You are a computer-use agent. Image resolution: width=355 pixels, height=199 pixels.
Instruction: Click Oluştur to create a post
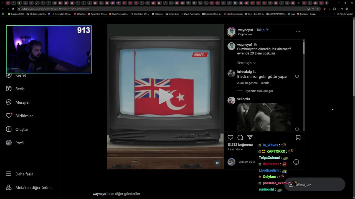click(x=17, y=129)
